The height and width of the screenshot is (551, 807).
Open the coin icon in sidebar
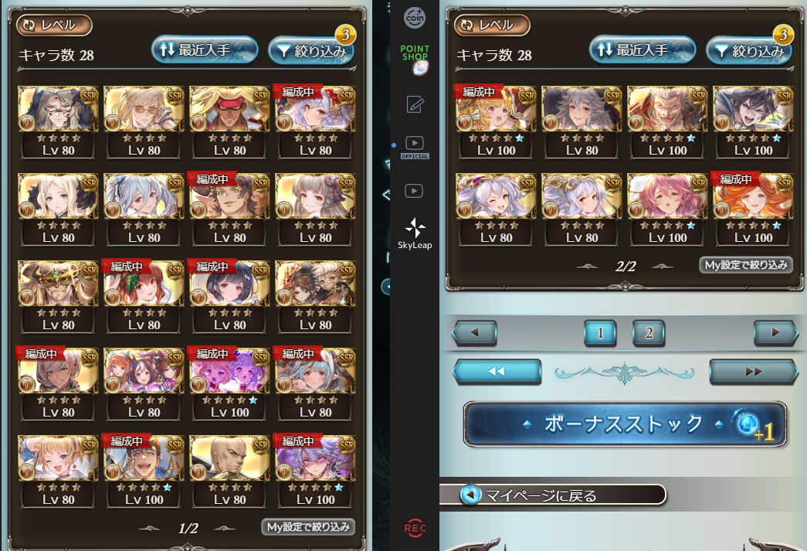[414, 18]
